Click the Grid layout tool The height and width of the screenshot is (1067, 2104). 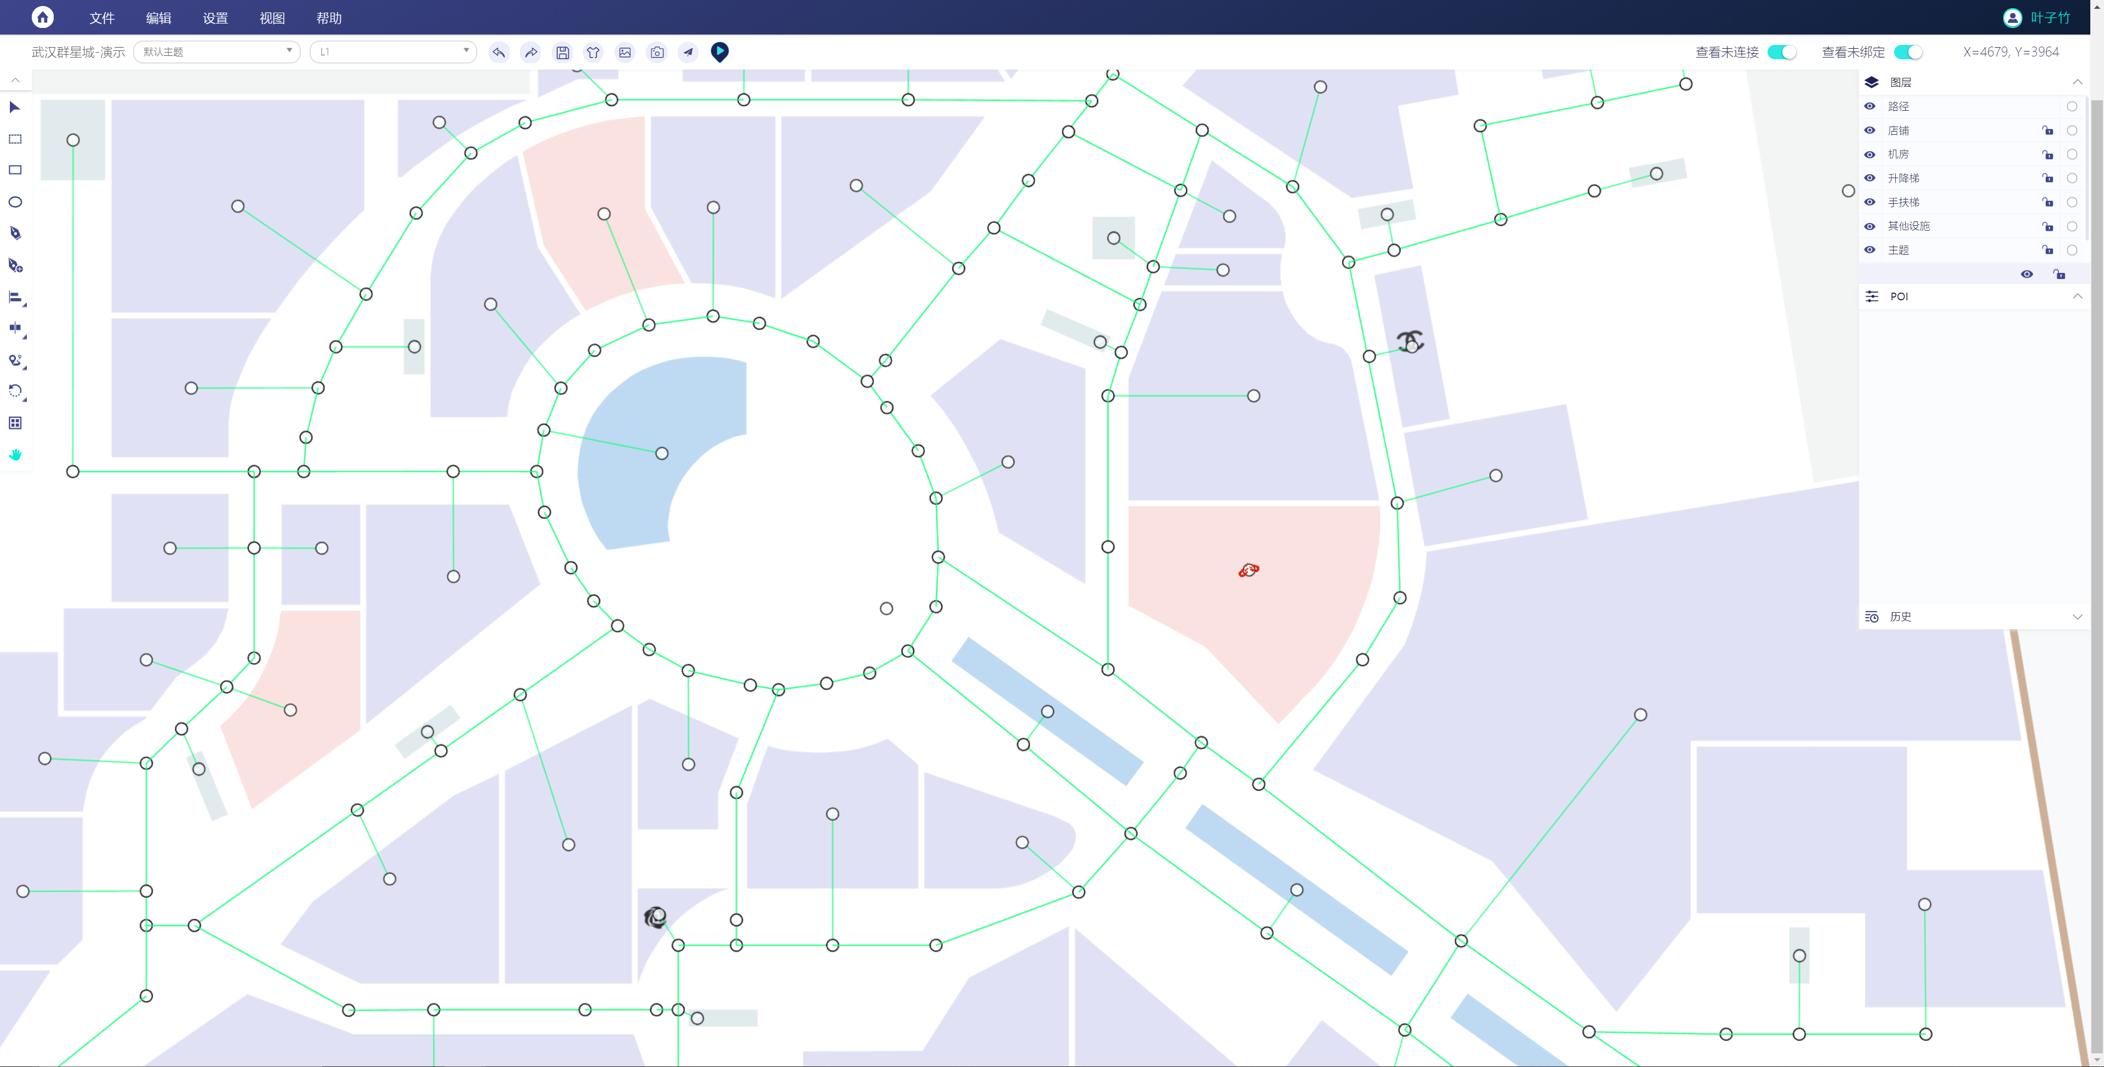pyautogui.click(x=15, y=423)
